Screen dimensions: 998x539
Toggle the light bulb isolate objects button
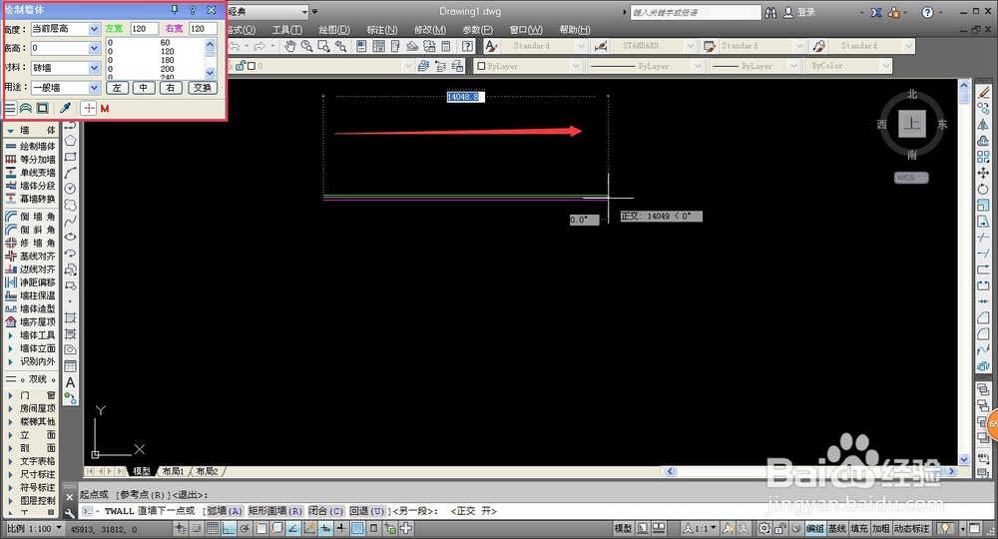click(946, 528)
